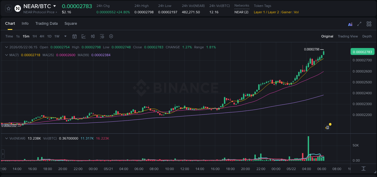The height and width of the screenshot is (177, 377).
Task: Collapse the Vol(NEAR) indicator chevron
Action: [x=7, y=138]
